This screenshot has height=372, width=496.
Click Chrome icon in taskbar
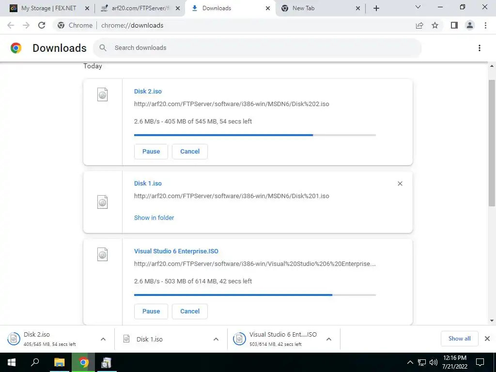click(x=83, y=362)
